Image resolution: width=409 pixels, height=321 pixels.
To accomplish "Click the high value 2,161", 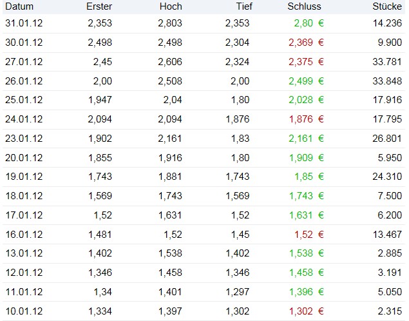I will 170,139.
